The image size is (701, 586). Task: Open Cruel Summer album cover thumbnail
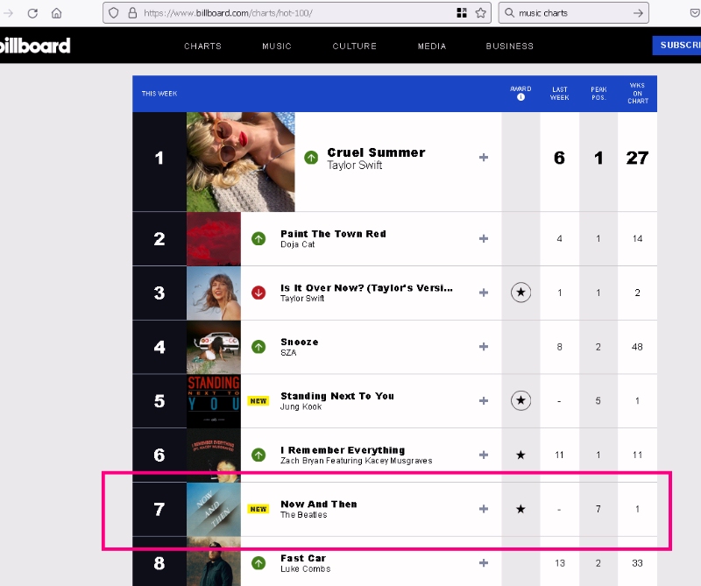pyautogui.click(x=240, y=162)
